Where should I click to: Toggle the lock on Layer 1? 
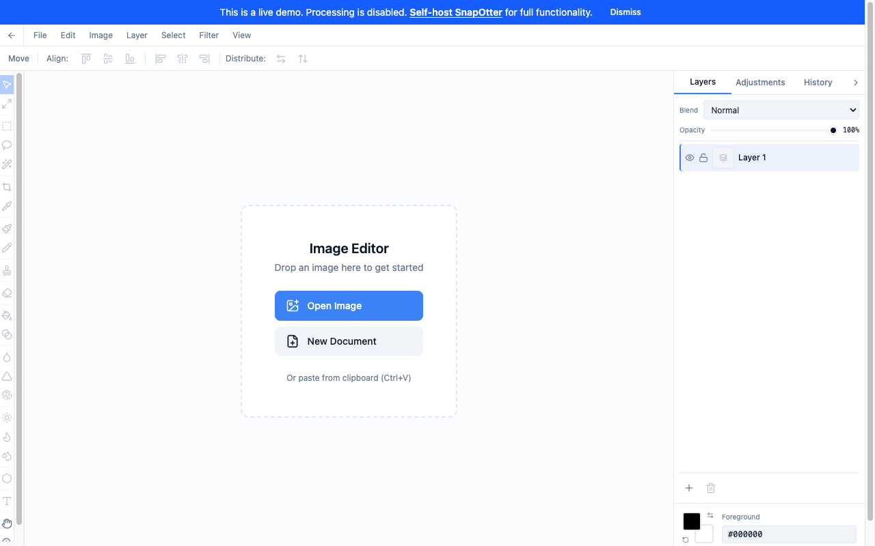(x=703, y=158)
